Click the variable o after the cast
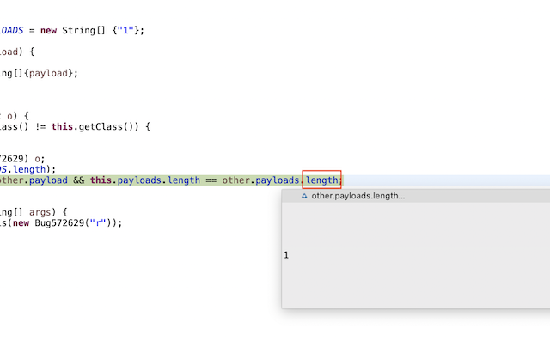This screenshot has height=359, width=550. click(x=37, y=159)
